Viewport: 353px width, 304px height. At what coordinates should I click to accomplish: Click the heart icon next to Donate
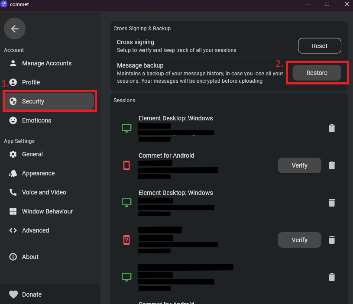pyautogui.click(x=13, y=294)
